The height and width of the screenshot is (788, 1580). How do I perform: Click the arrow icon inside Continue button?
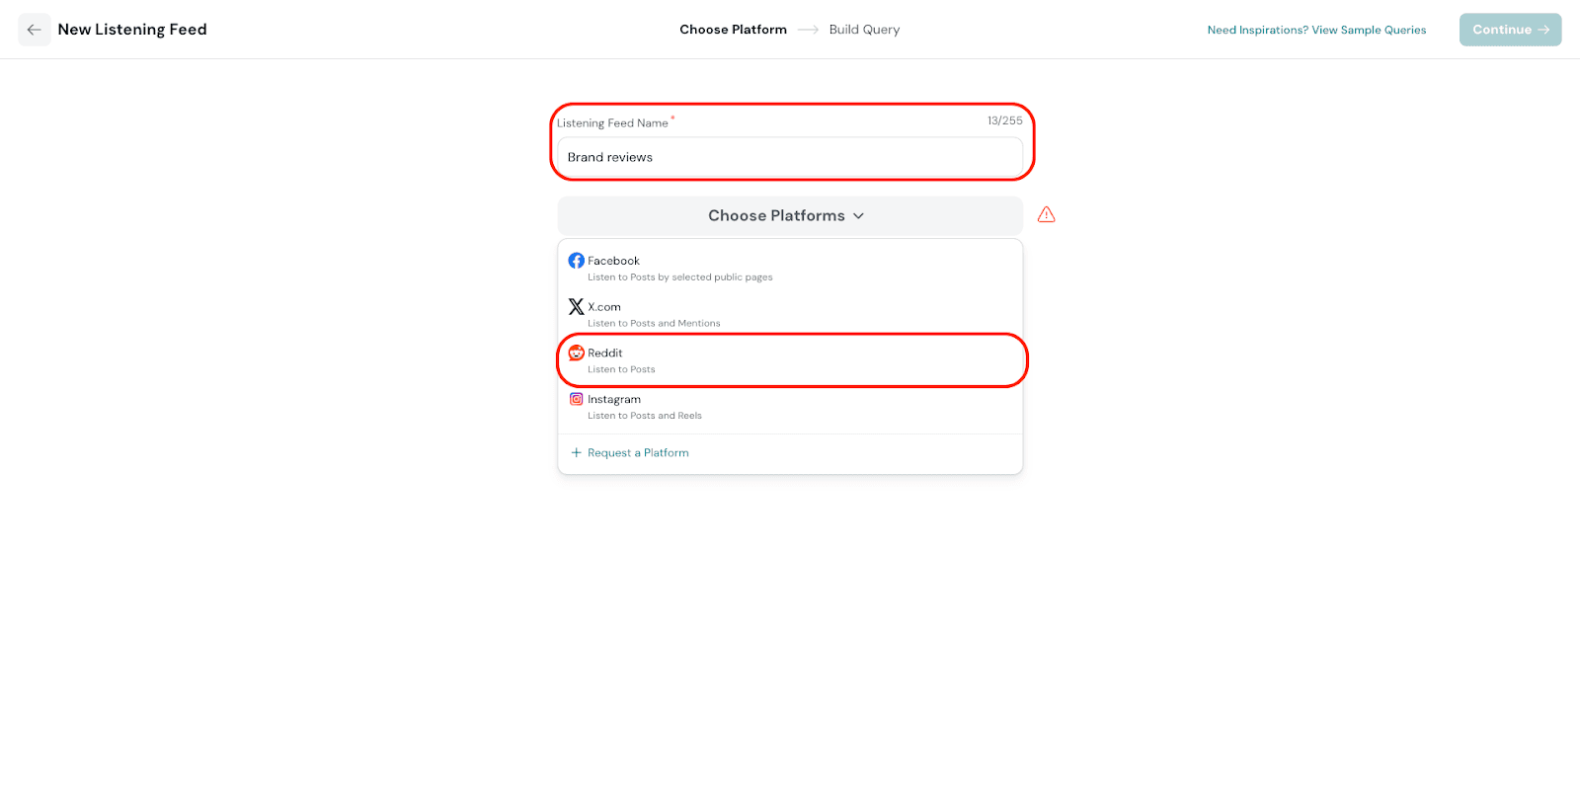tap(1543, 30)
